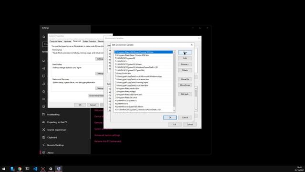Click OK in System Properties window

[80, 105]
